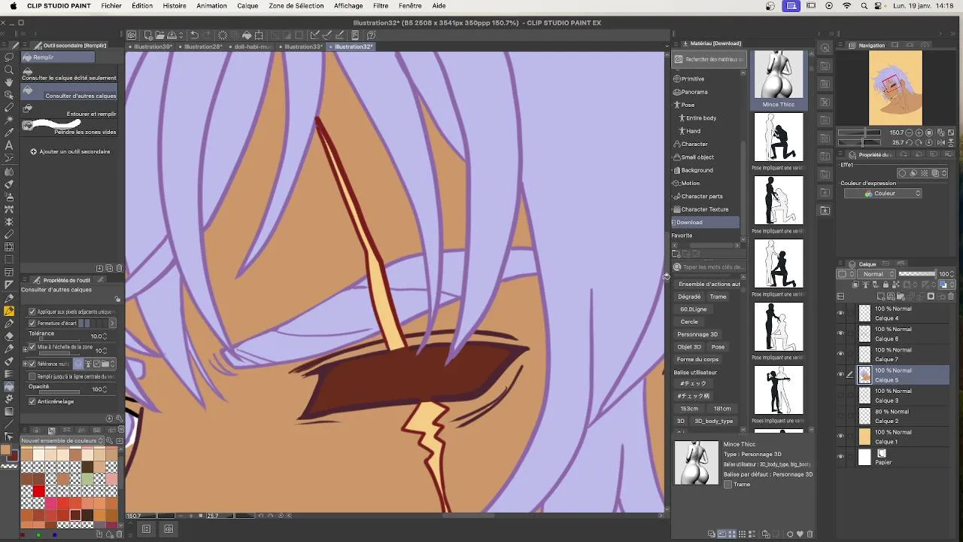Click the material keyword search field
Screen dimensions: 963x542
pos(712,267)
